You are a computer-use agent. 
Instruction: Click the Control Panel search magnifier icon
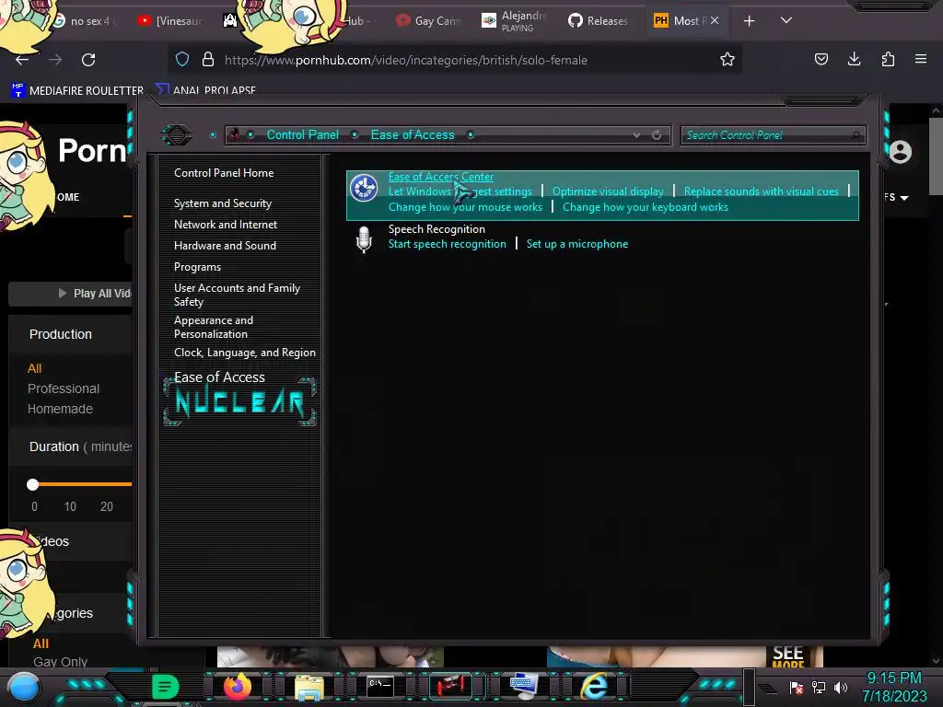pos(856,135)
